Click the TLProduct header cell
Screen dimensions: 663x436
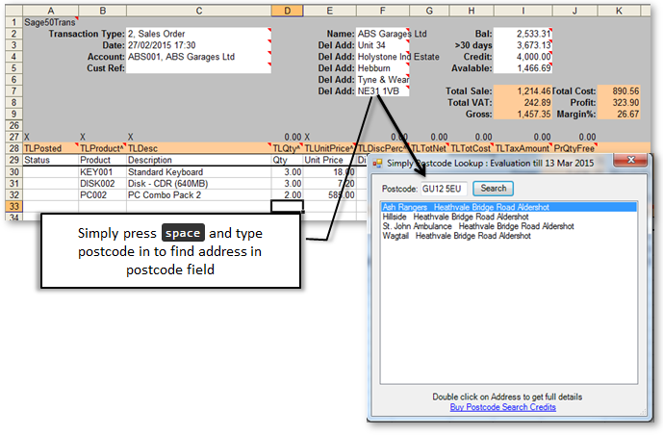pyautogui.click(x=102, y=148)
